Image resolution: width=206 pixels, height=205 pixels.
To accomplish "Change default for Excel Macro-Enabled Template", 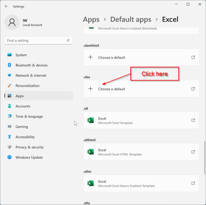I will [x=141, y=183].
